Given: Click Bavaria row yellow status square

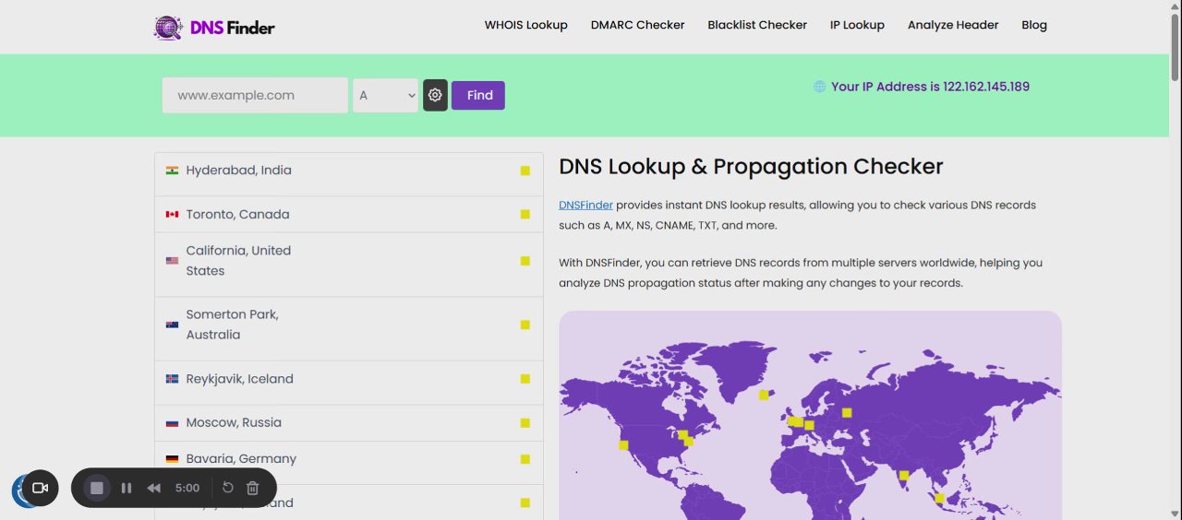Looking at the screenshot, I should (x=525, y=459).
